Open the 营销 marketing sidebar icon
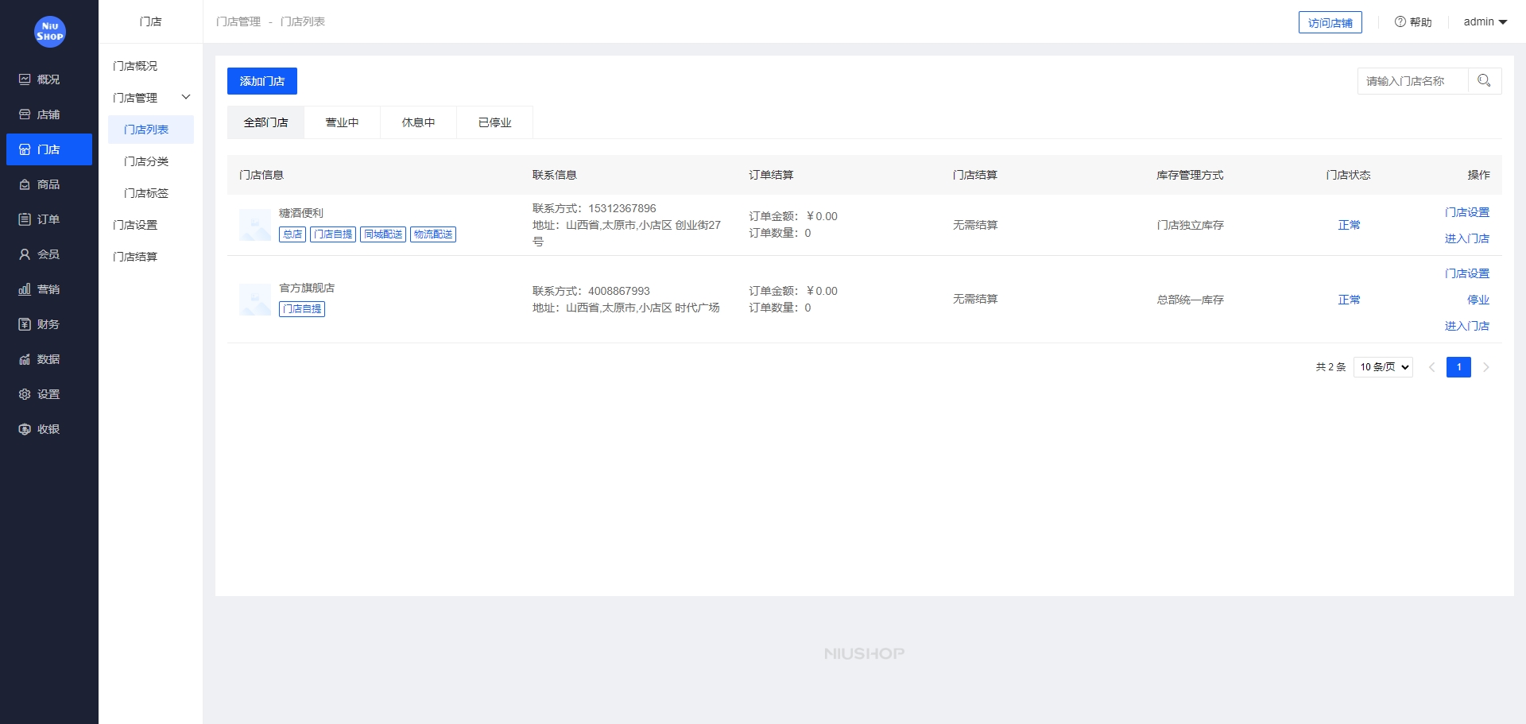 (x=25, y=289)
